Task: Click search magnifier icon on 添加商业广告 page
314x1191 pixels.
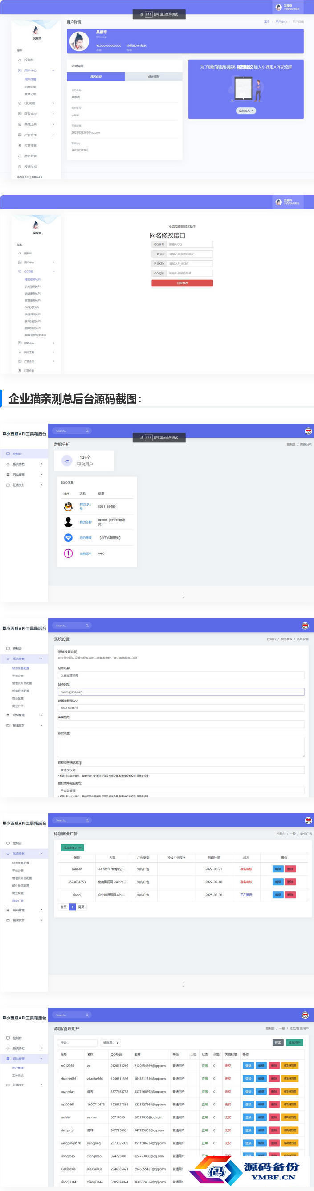Action: [87, 820]
